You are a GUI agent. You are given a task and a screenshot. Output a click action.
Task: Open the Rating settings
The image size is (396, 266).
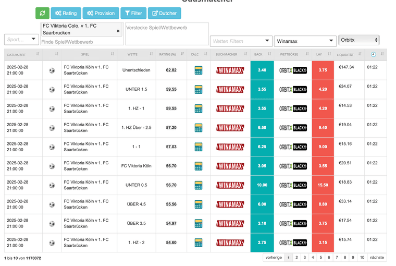(x=66, y=13)
